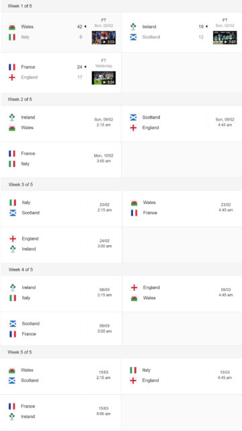Click Wales flag in Wales vs Italy match
This screenshot has height=431, width=242.
[x=12, y=27]
